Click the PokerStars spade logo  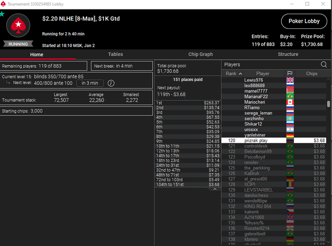click(18, 26)
